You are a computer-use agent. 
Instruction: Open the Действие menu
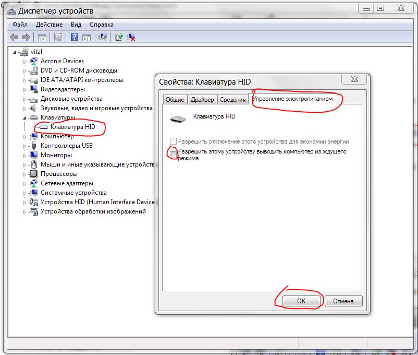click(x=49, y=25)
